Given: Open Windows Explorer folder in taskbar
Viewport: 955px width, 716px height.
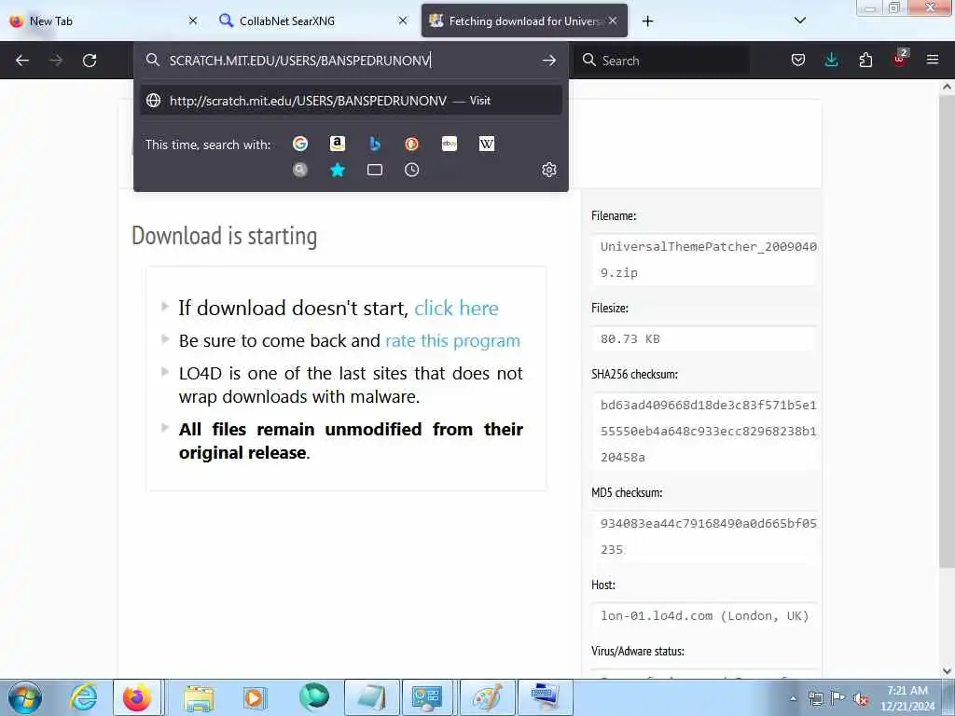Looking at the screenshot, I should [x=199, y=697].
